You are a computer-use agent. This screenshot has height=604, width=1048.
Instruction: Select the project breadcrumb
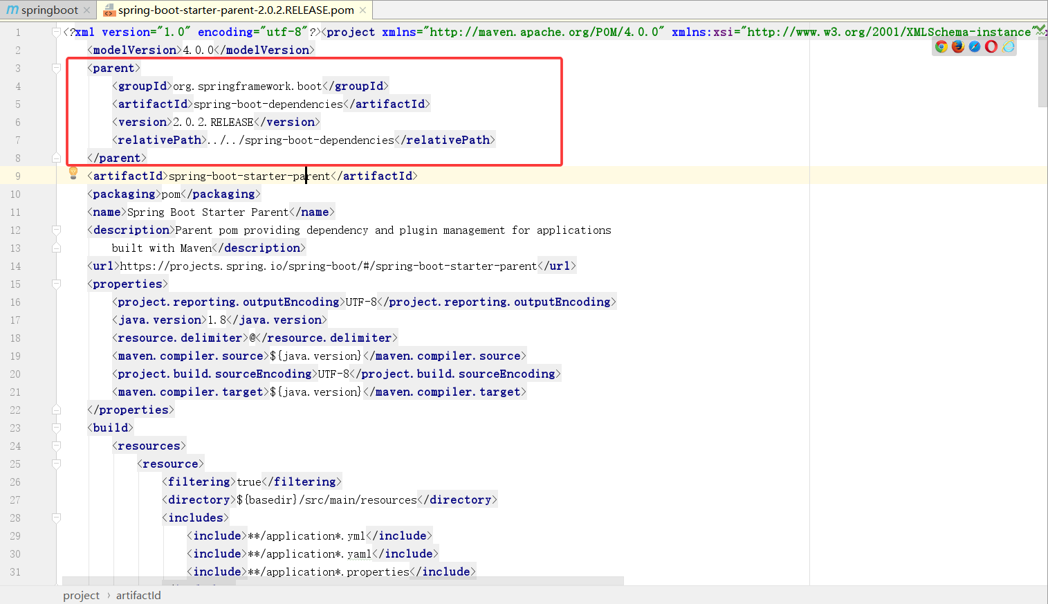[x=81, y=595]
